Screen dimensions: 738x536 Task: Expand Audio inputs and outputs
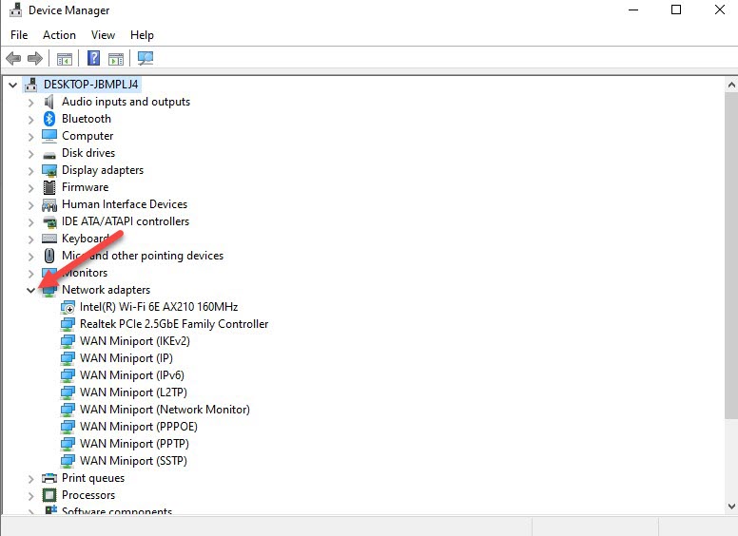click(x=31, y=102)
